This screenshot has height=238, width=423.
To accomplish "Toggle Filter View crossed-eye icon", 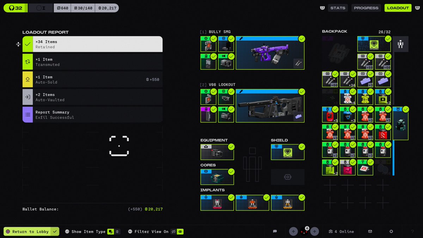I will (x=173, y=232).
